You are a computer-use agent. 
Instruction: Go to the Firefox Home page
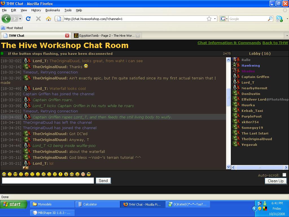tap(49, 19)
